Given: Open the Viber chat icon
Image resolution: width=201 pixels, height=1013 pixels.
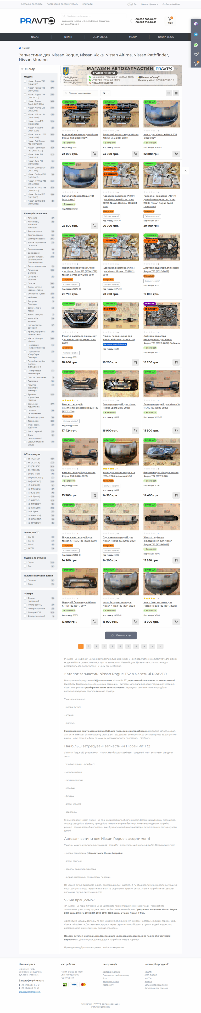Looking at the screenshot, I should tap(196, 24).
